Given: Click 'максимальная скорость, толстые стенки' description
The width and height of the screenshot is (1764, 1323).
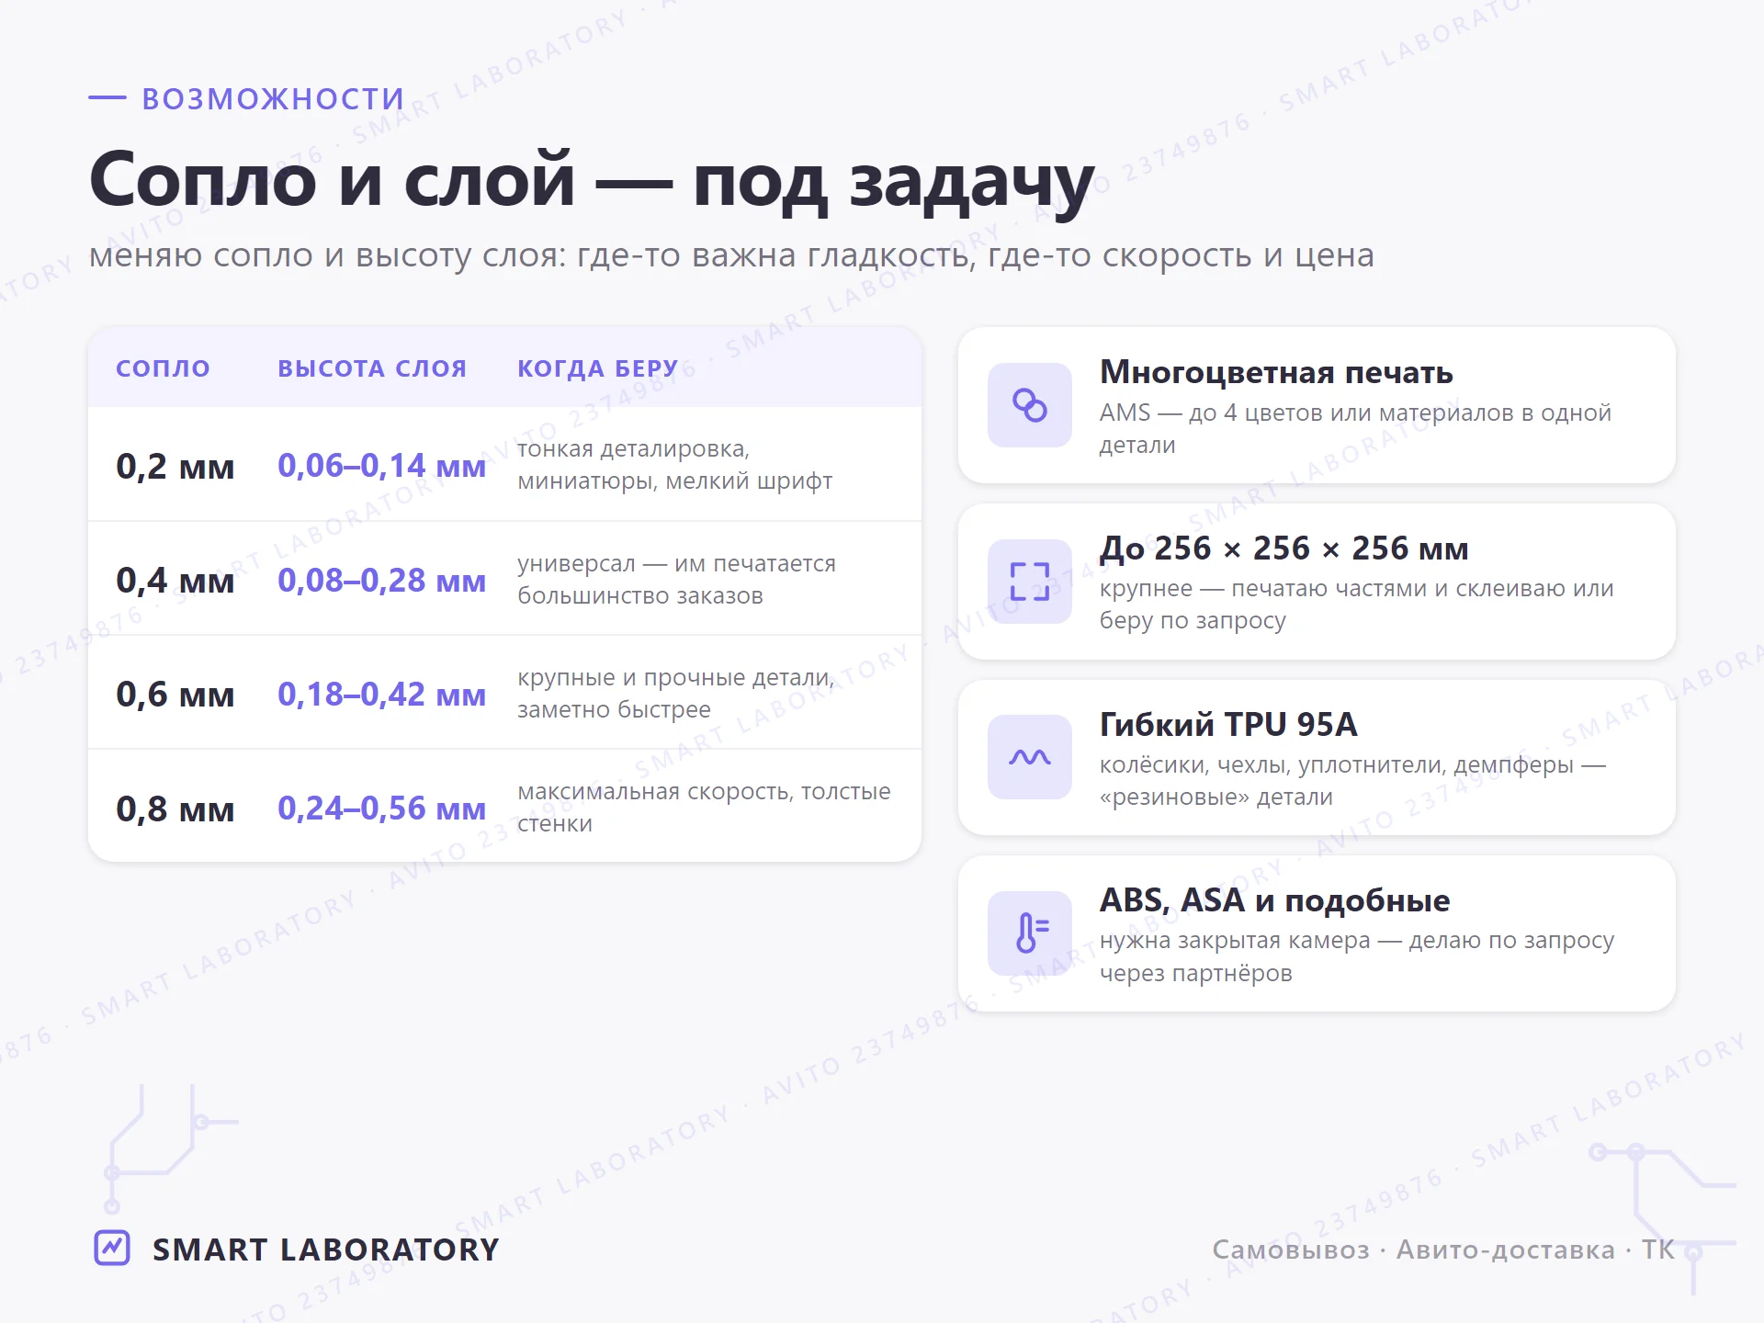Looking at the screenshot, I should click(704, 807).
